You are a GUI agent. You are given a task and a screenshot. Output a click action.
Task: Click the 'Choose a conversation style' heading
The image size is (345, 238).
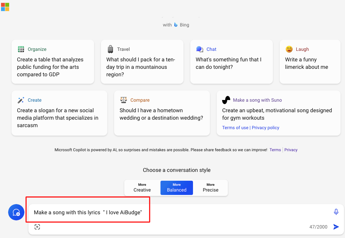[177, 170]
